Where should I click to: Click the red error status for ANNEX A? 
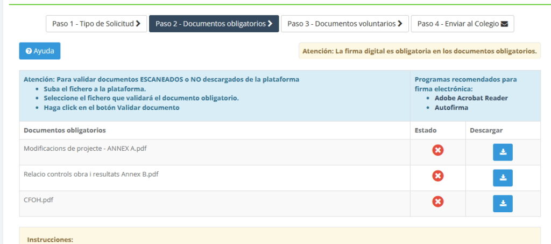click(438, 150)
